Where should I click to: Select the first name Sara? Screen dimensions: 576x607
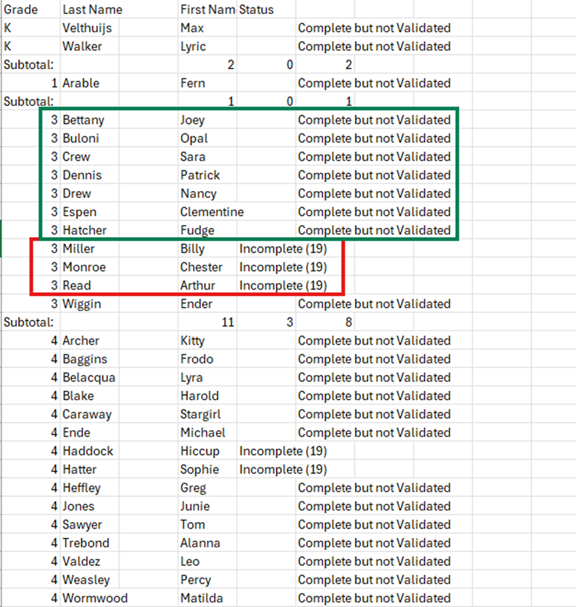click(207, 157)
